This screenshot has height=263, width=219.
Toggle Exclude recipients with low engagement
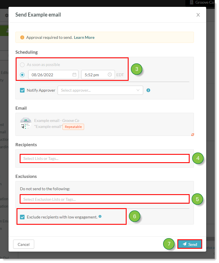pos(22,217)
